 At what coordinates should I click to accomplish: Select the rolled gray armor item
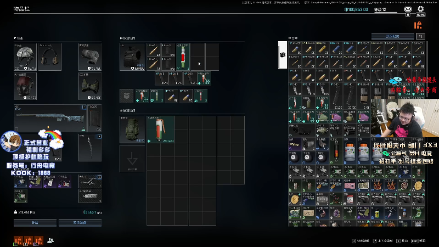(x=90, y=57)
